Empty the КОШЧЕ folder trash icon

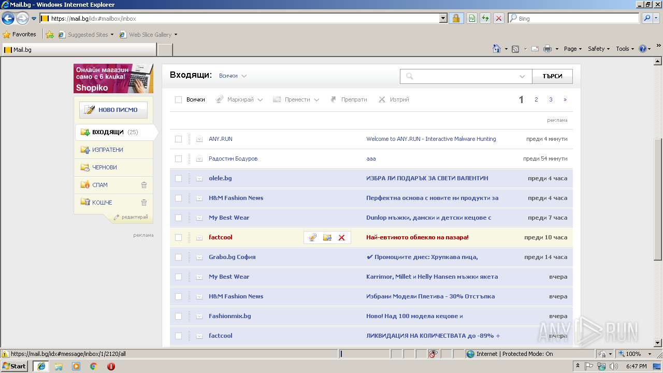[144, 203]
